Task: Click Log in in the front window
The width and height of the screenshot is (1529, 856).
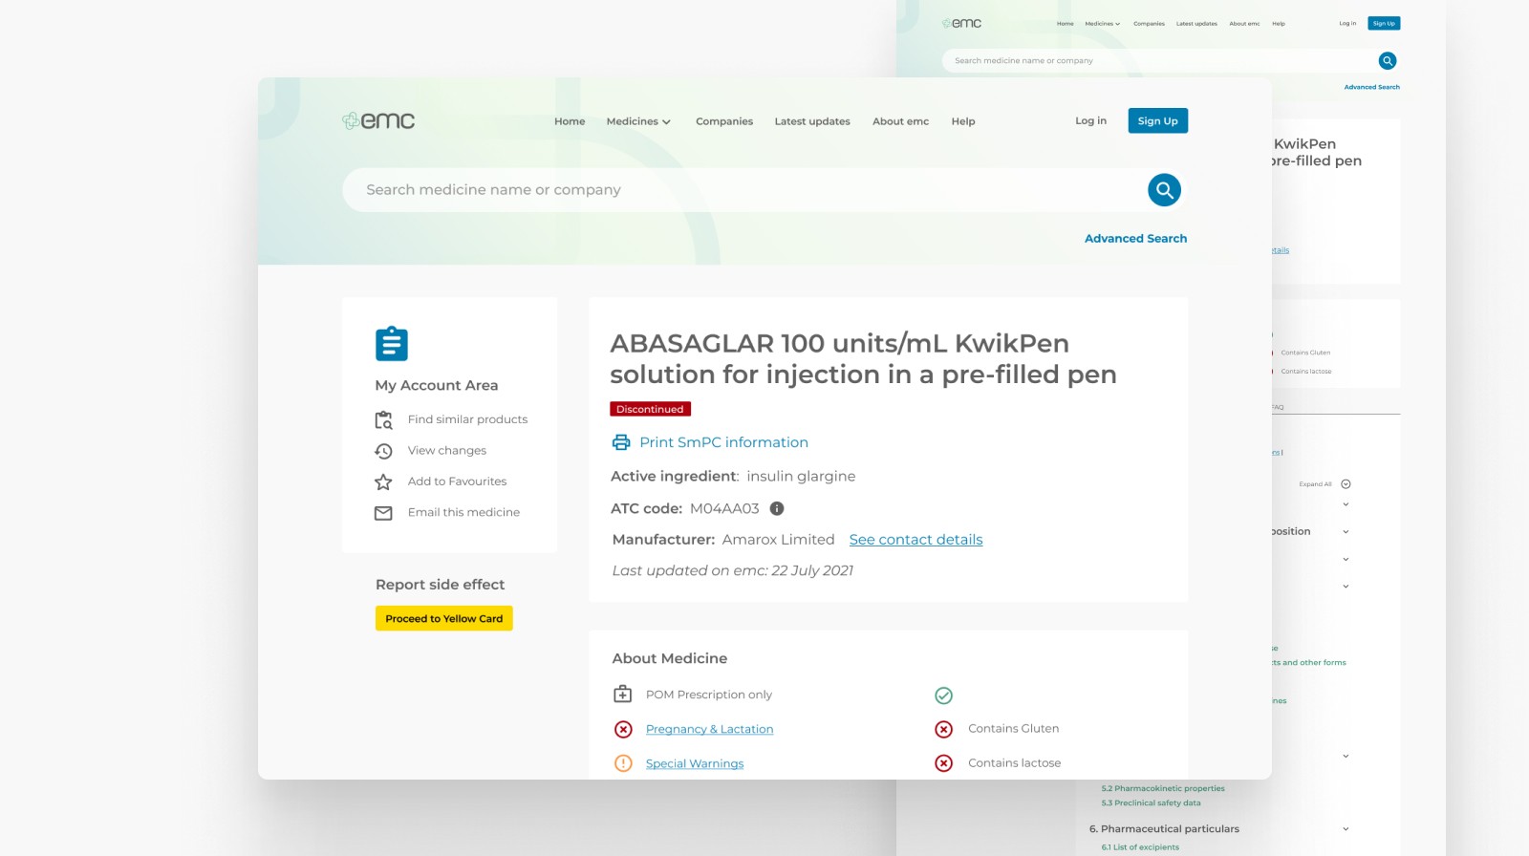Action: [1090, 120]
